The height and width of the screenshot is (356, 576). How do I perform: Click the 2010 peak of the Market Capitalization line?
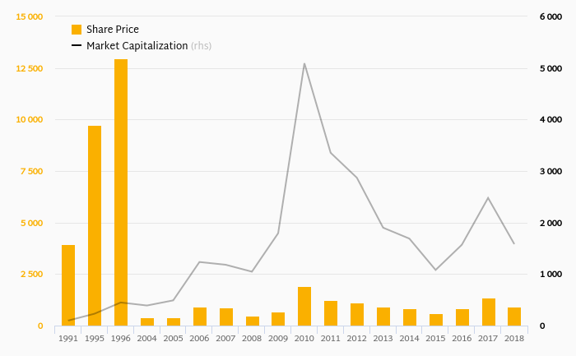pyautogui.click(x=304, y=63)
